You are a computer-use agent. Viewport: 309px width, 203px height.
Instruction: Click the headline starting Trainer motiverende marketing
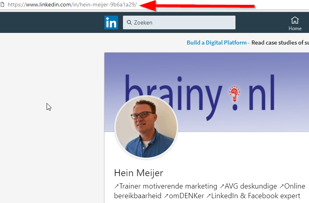pos(210,191)
